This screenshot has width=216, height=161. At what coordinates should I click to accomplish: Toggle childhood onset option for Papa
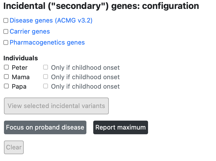click(46, 86)
